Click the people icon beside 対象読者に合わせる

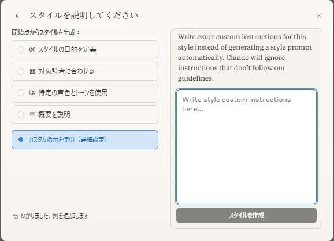click(x=32, y=71)
